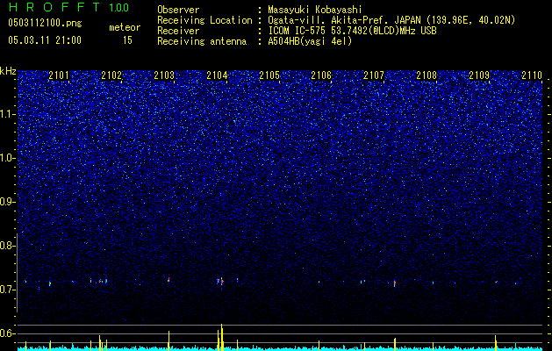Click the Receiving antenna label
This screenshot has height=351, width=552.
coord(202,41)
